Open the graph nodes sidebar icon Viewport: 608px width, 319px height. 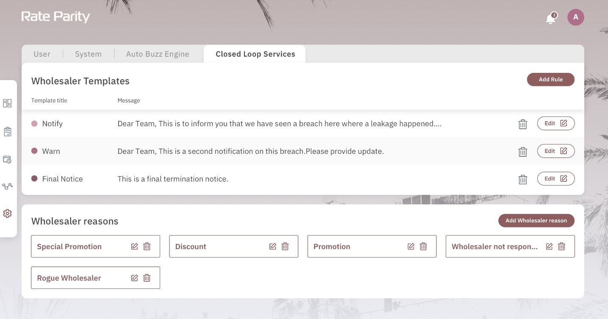[7, 186]
